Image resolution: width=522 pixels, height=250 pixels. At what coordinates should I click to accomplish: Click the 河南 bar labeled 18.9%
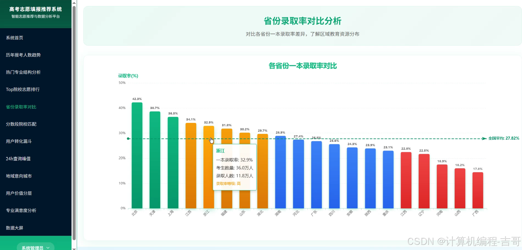pos(442,186)
